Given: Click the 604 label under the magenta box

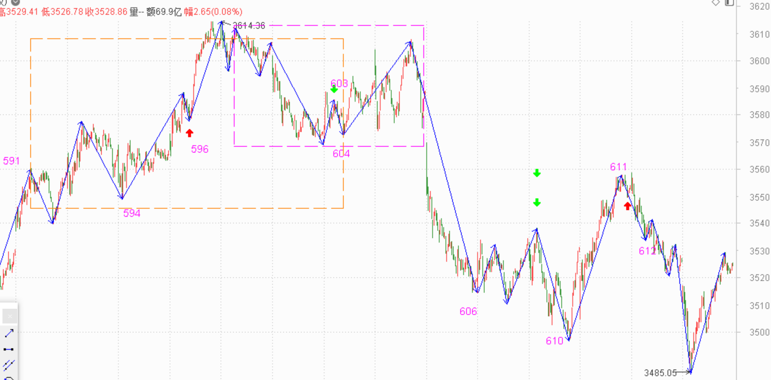Looking at the screenshot, I should (341, 154).
